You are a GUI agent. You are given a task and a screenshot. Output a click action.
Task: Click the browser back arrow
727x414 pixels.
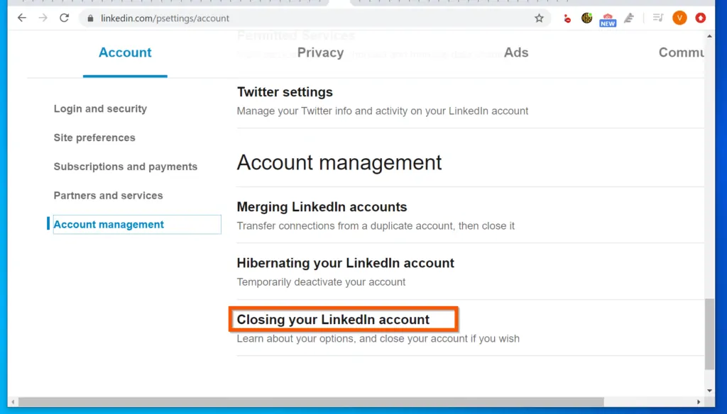(21, 18)
